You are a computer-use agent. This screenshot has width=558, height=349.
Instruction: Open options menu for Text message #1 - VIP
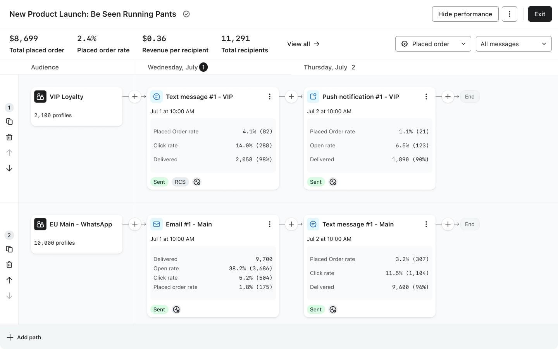[x=270, y=97]
